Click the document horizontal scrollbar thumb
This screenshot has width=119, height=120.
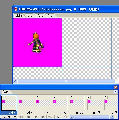pyautogui.click(x=66, y=81)
